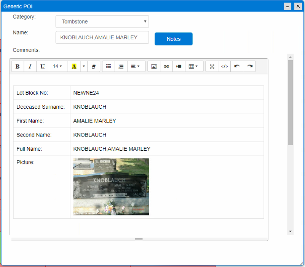The height and width of the screenshot is (267, 305).
Task: Click the insert video icon
Action: (x=179, y=66)
